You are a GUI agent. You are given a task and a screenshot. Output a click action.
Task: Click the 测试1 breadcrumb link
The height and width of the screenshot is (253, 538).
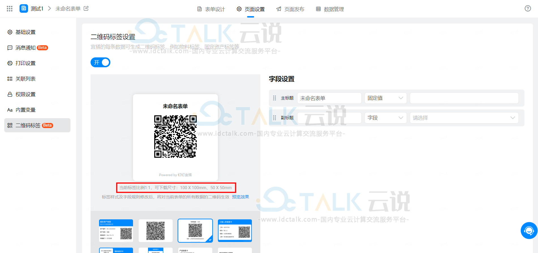pos(37,9)
